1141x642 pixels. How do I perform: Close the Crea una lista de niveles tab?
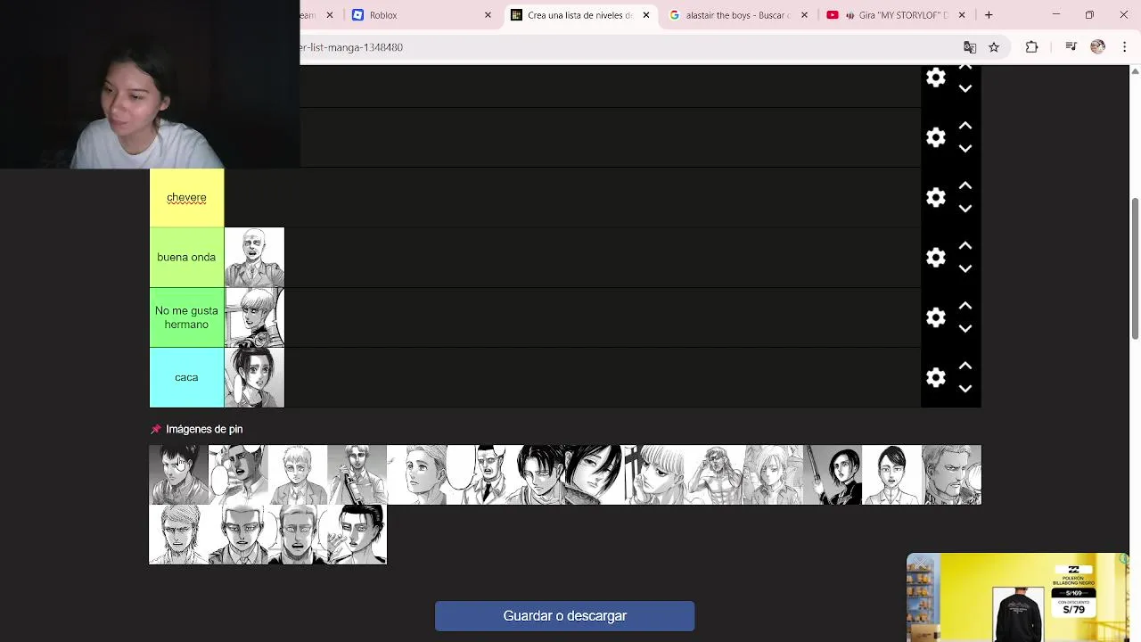point(646,15)
